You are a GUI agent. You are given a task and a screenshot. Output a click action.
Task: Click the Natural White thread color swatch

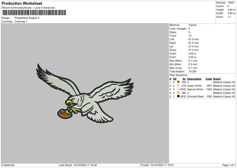pos(179,89)
